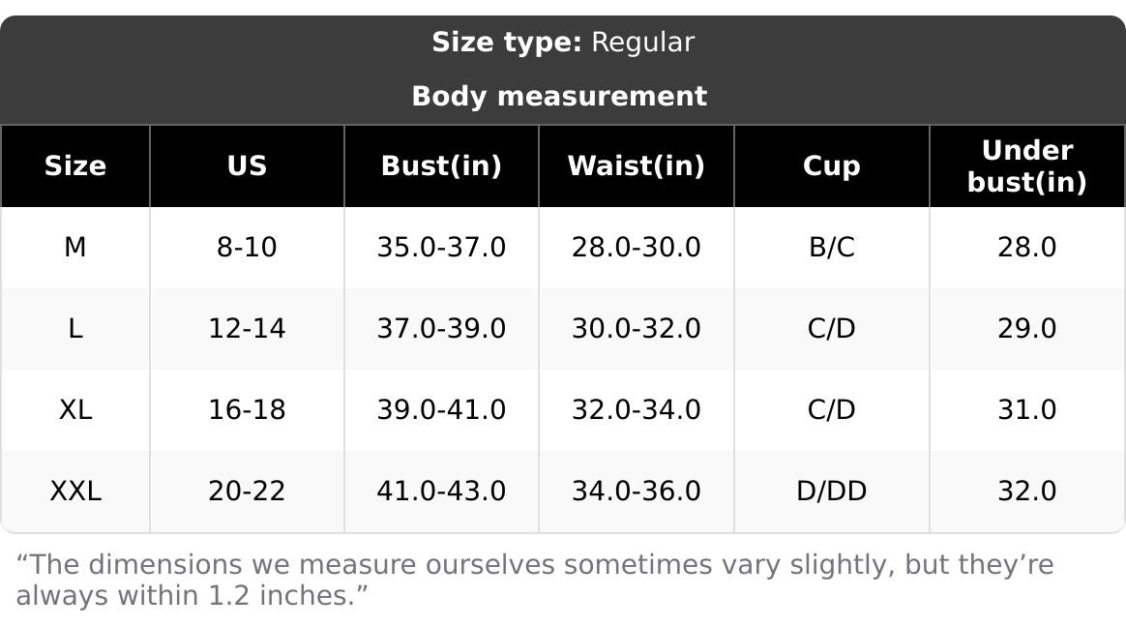
Task: Click the US 12-14 cell
Action: (x=247, y=329)
